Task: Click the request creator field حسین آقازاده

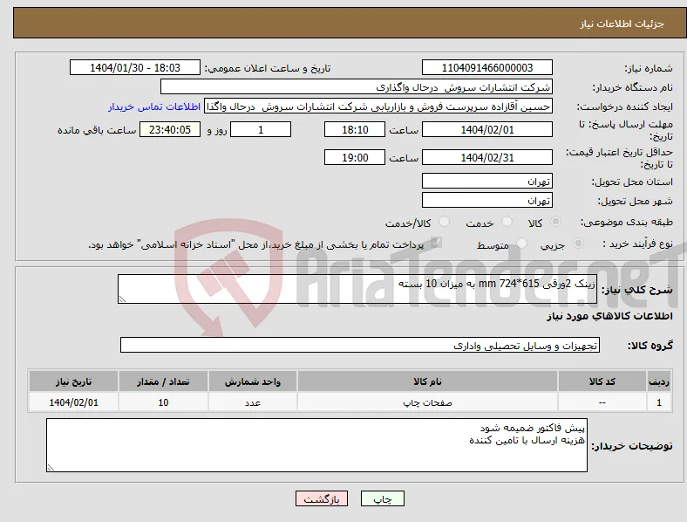Action: coord(378,106)
